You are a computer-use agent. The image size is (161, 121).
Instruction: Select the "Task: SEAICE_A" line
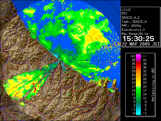coord(134,22)
